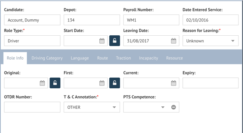Toggle the Original date lock button
The width and height of the screenshot is (243, 133).
point(55,83)
